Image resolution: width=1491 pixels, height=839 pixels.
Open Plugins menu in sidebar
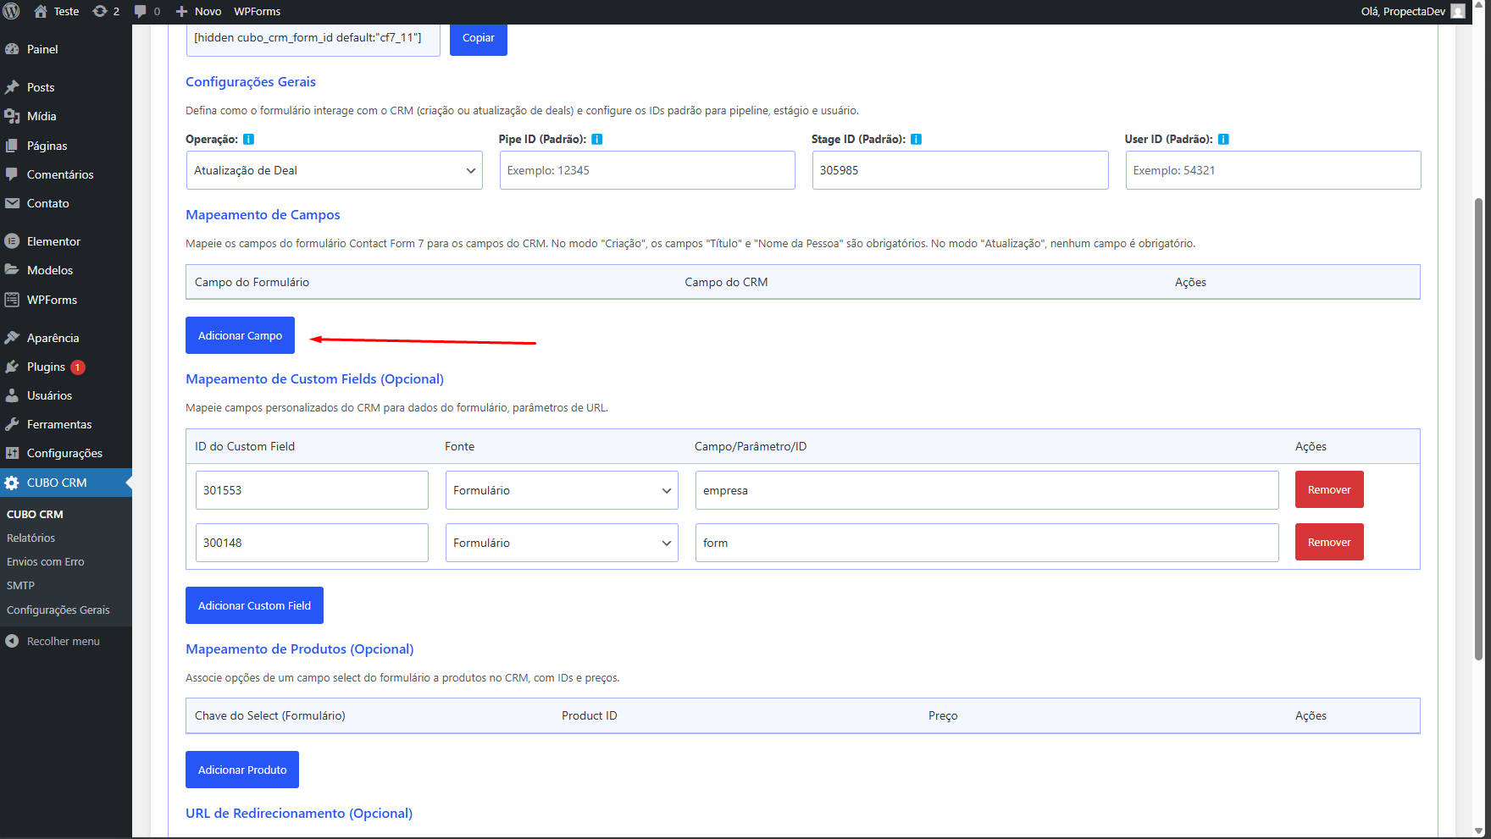(46, 367)
